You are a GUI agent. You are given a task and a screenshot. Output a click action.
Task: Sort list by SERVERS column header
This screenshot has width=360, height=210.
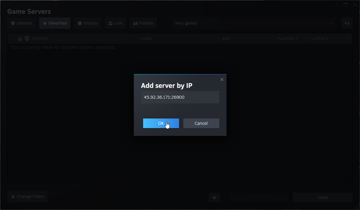click(40, 39)
